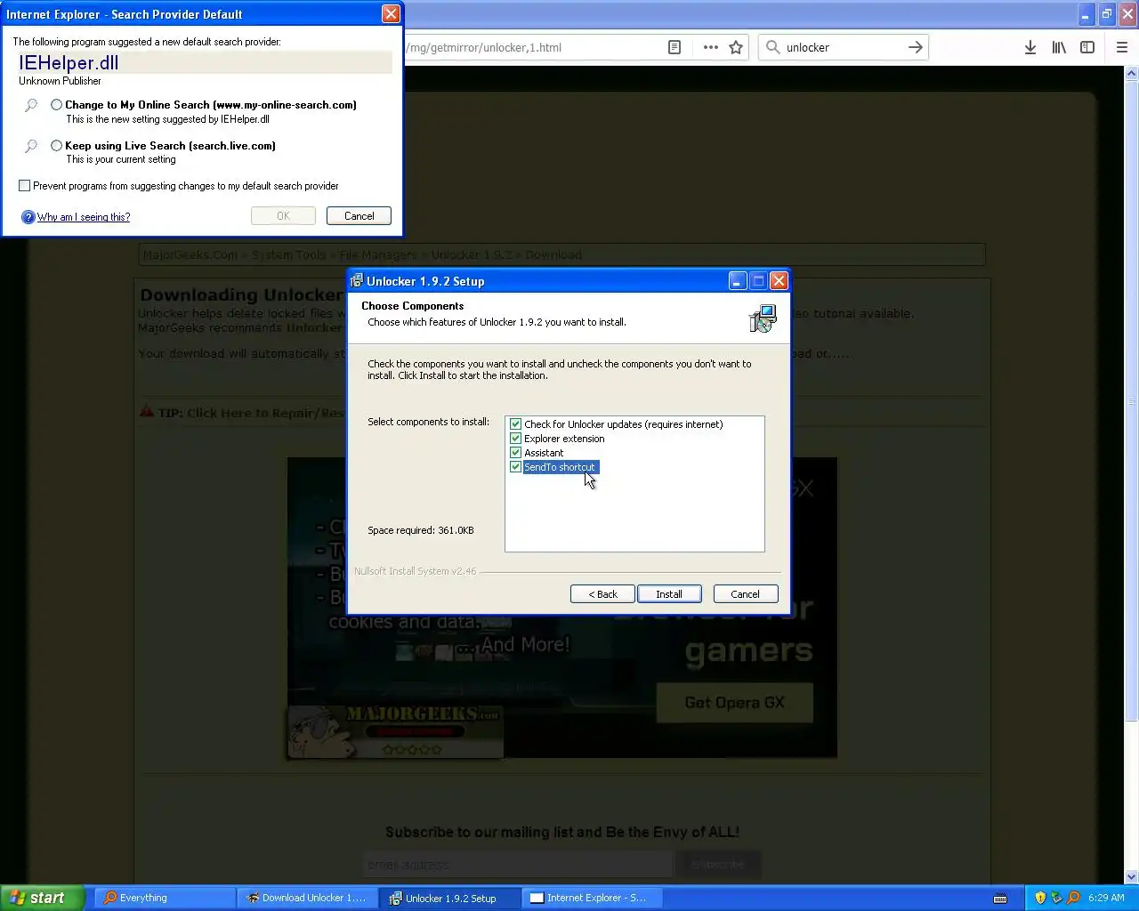
Task: Click the search magnifier icon in search box
Action: point(772,47)
